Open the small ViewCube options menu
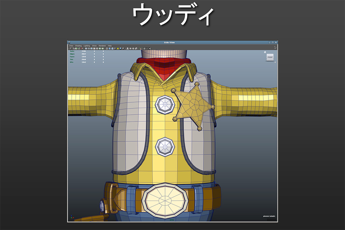The width and height of the screenshot is (345, 230). (275, 62)
